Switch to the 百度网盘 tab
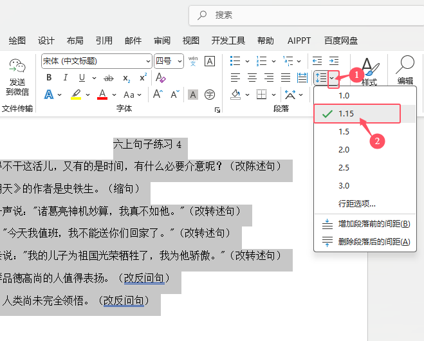424x341 pixels. tap(341, 41)
